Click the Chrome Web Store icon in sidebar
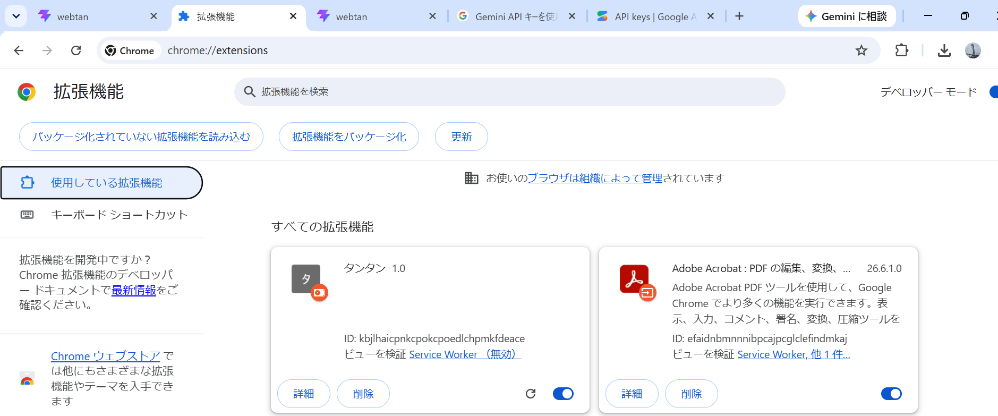The width and height of the screenshot is (998, 416). [27, 379]
